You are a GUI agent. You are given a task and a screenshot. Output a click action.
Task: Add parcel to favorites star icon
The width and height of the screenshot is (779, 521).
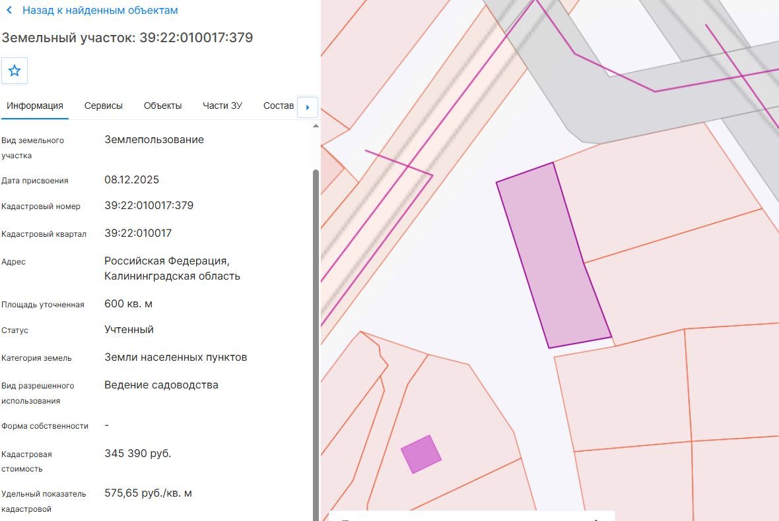pos(15,71)
